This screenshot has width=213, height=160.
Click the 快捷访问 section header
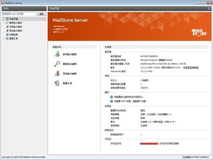click(x=74, y=47)
